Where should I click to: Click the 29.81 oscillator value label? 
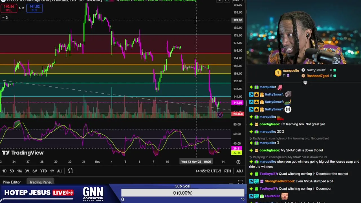pos(237,149)
